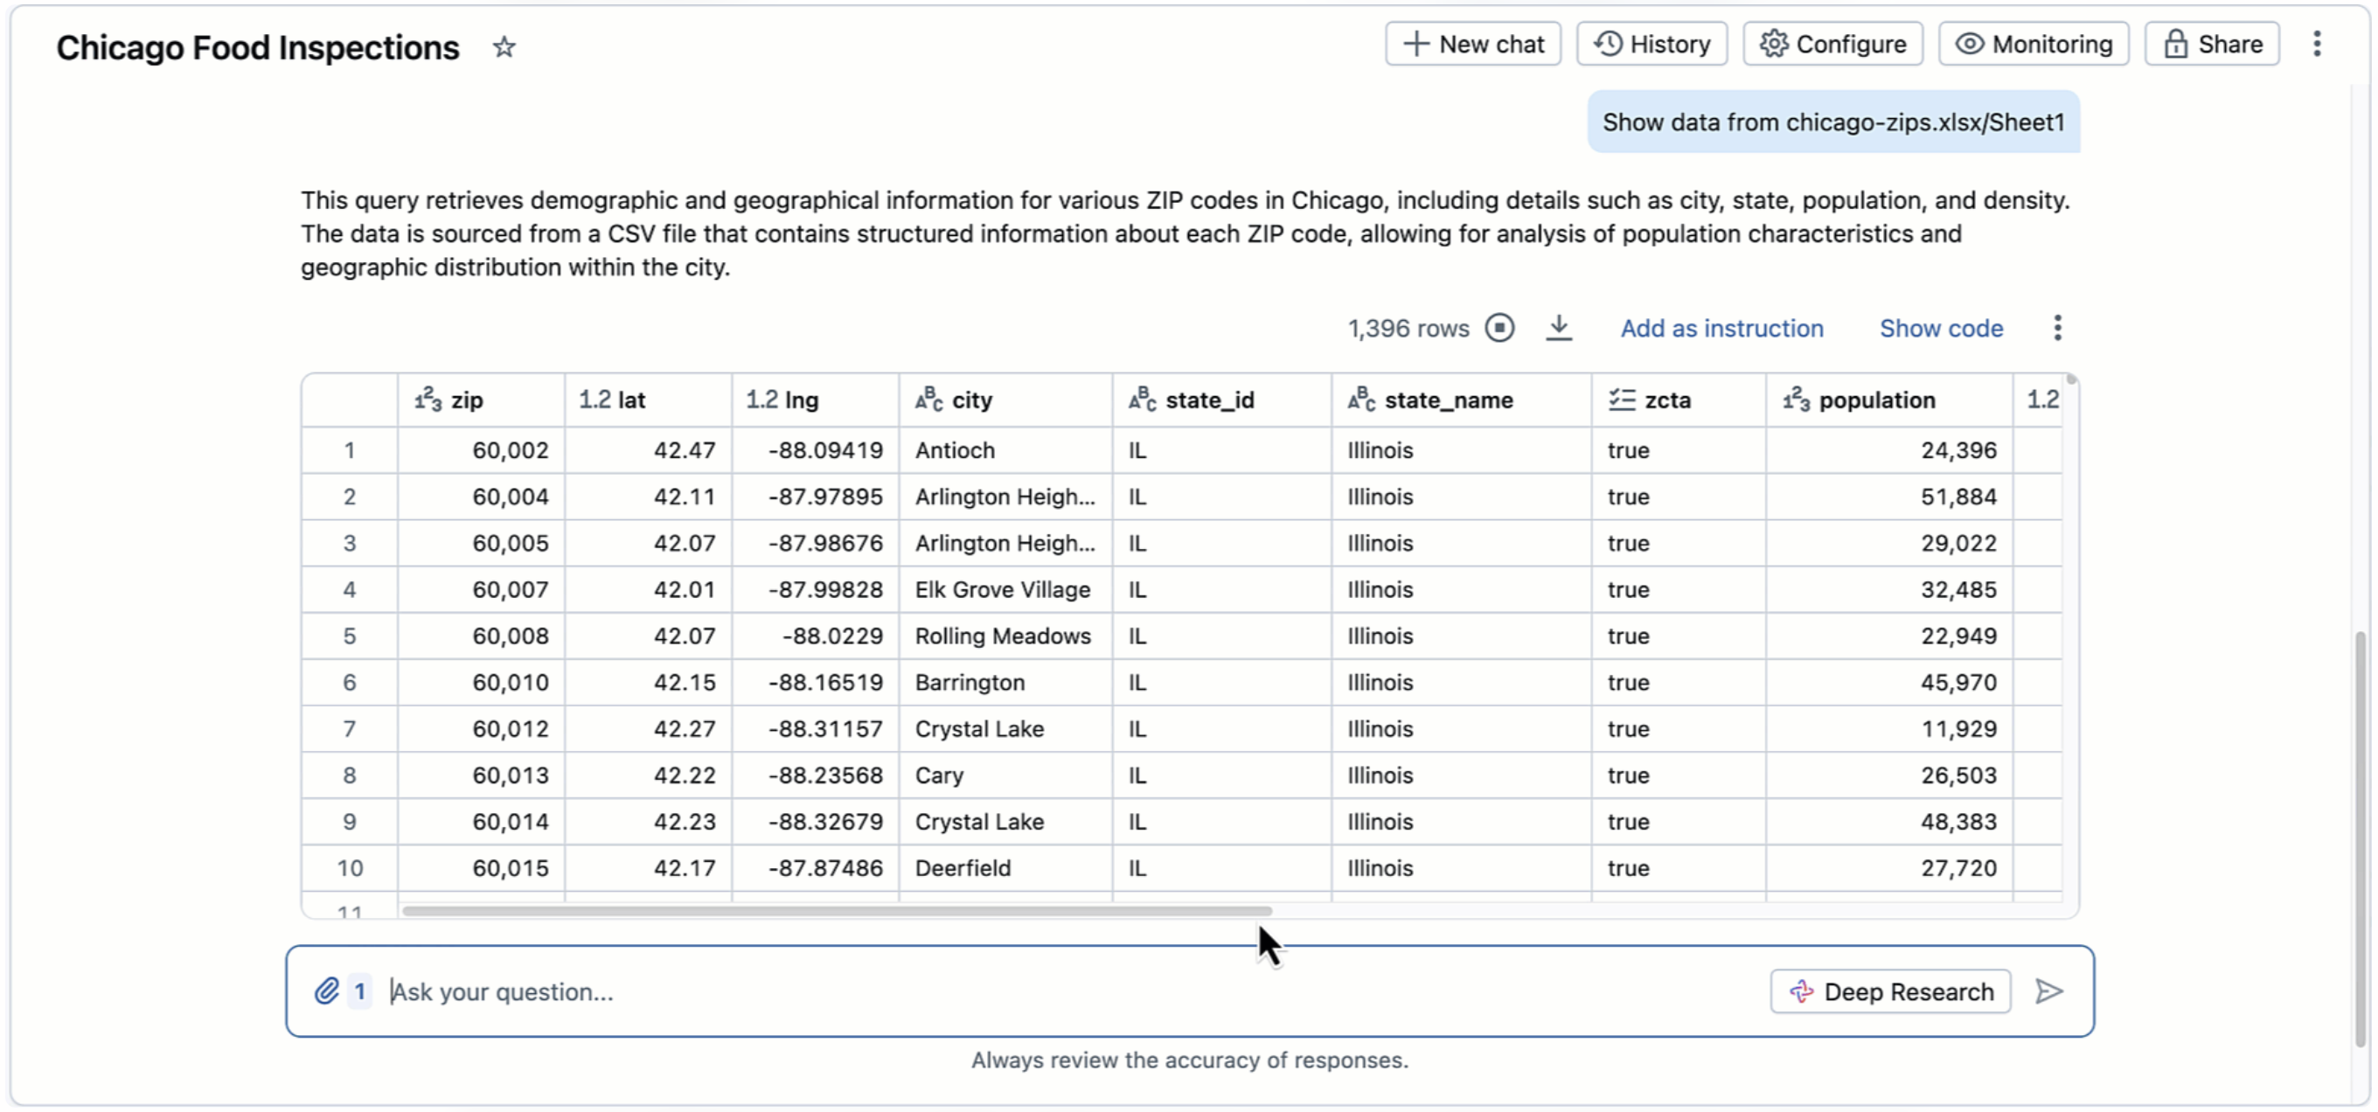Image resolution: width=2378 pixels, height=1112 pixels.
Task: Enable Deep Research mode
Action: pos(1889,991)
